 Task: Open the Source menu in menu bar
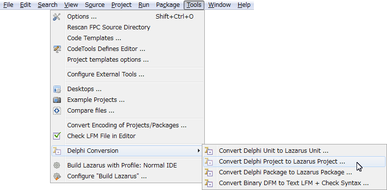click(x=95, y=5)
